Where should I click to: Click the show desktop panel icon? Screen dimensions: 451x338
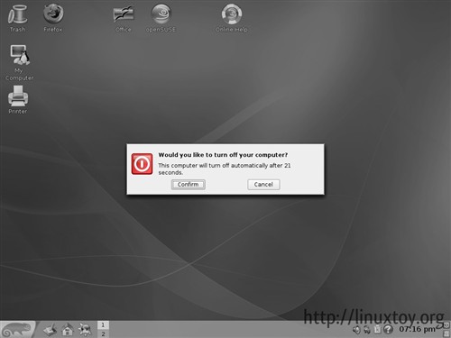[x=50, y=330]
